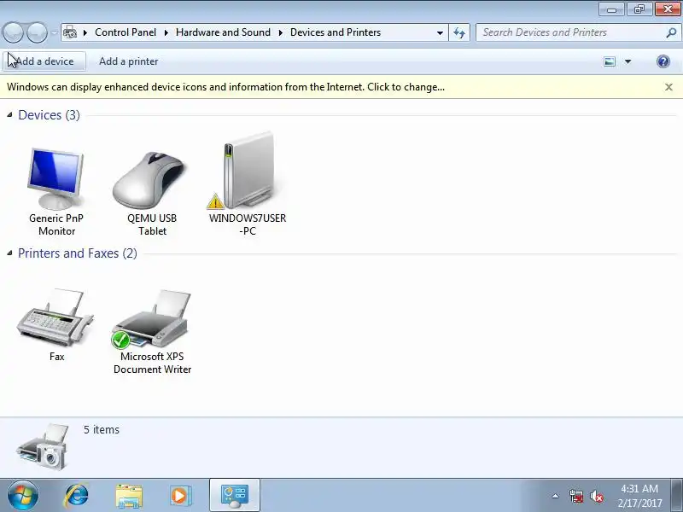Go to Control Panel breadcrumb
683x512 pixels.
126,32
